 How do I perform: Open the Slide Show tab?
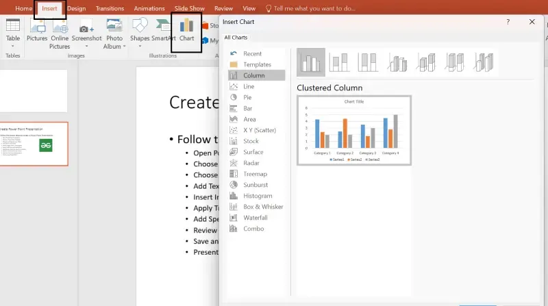click(x=190, y=8)
